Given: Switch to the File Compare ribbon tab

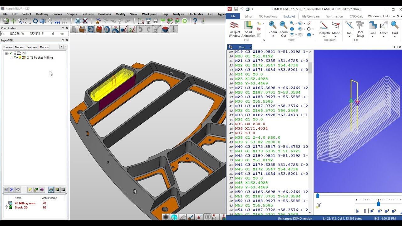Looking at the screenshot, I should click(310, 16).
